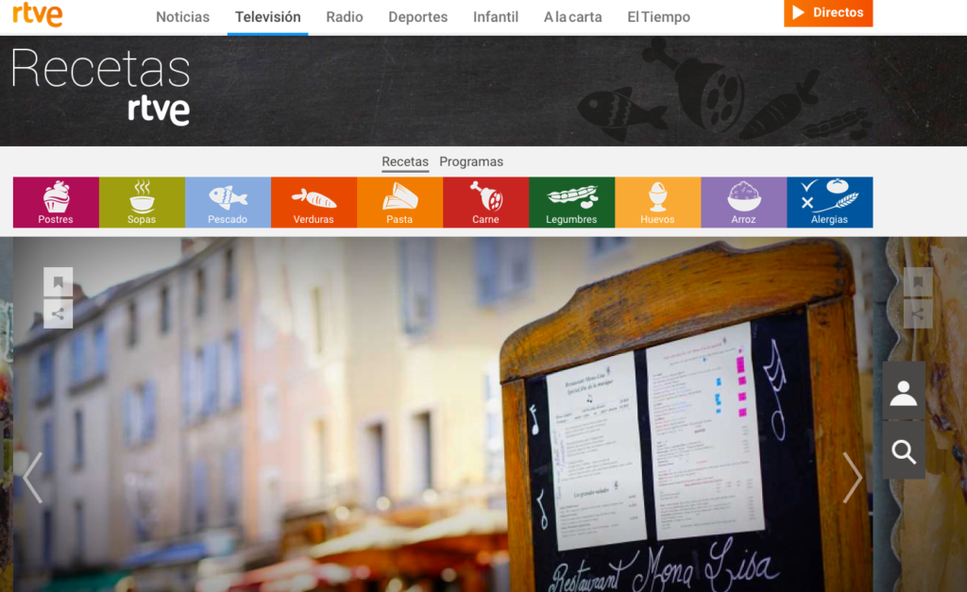The image size is (967, 592).
Task: Bookmark the recipe with top-left bookmark icon
Action: click(x=59, y=282)
